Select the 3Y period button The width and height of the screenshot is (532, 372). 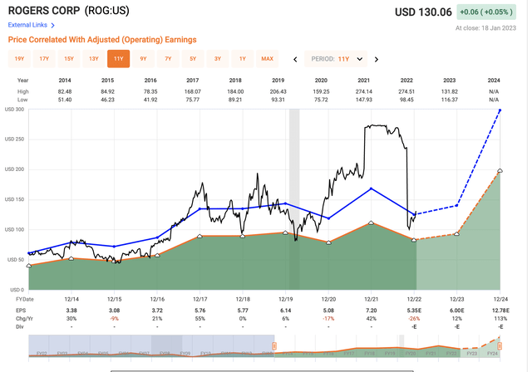coord(218,59)
